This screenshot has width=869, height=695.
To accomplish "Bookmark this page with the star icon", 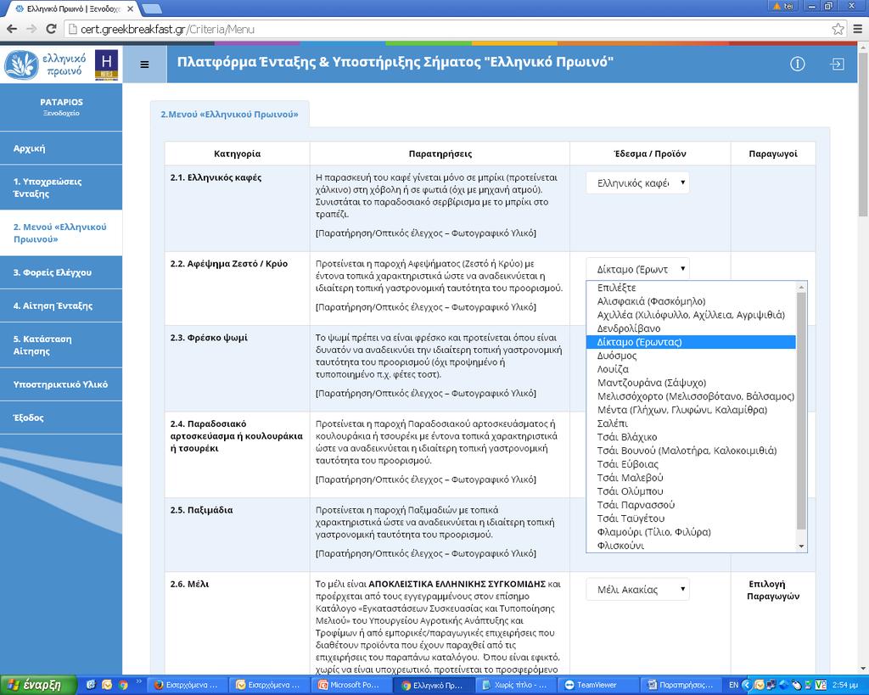I will click(838, 29).
